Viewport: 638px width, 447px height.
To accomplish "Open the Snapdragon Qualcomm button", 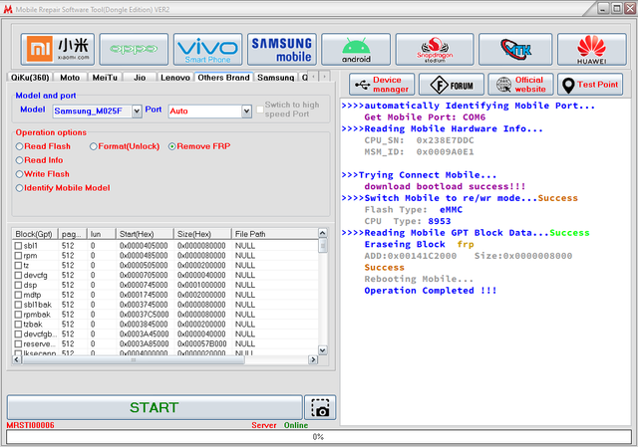I will 435,49.
